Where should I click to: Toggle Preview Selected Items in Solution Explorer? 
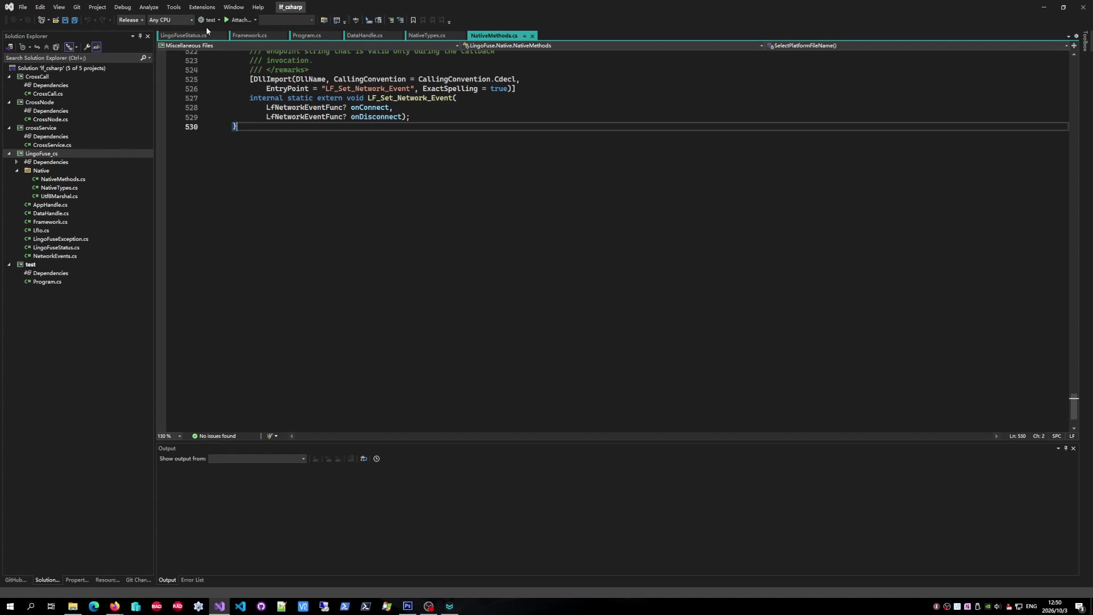(97, 47)
